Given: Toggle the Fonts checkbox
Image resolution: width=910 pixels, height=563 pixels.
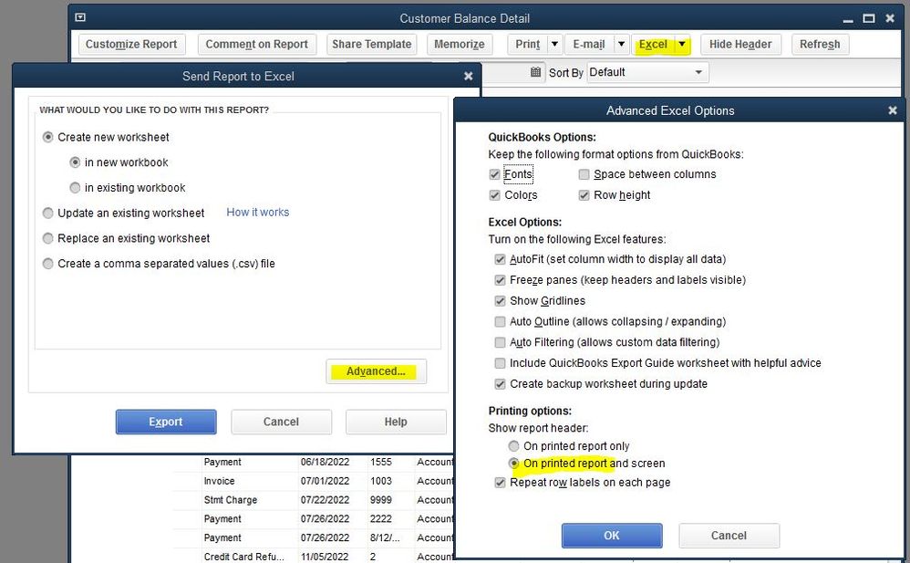Looking at the screenshot, I should point(494,174).
